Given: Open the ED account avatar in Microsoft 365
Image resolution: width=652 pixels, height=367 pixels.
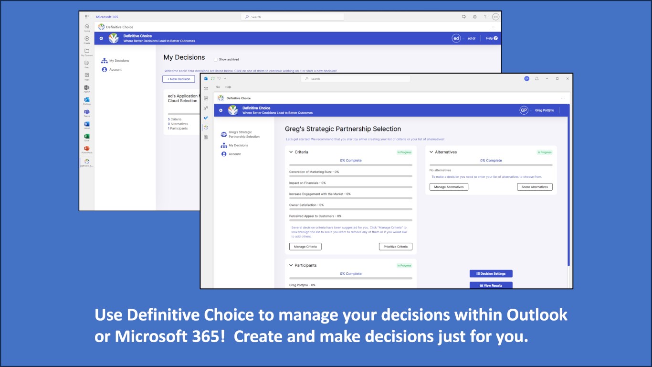Looking at the screenshot, I should point(495,17).
